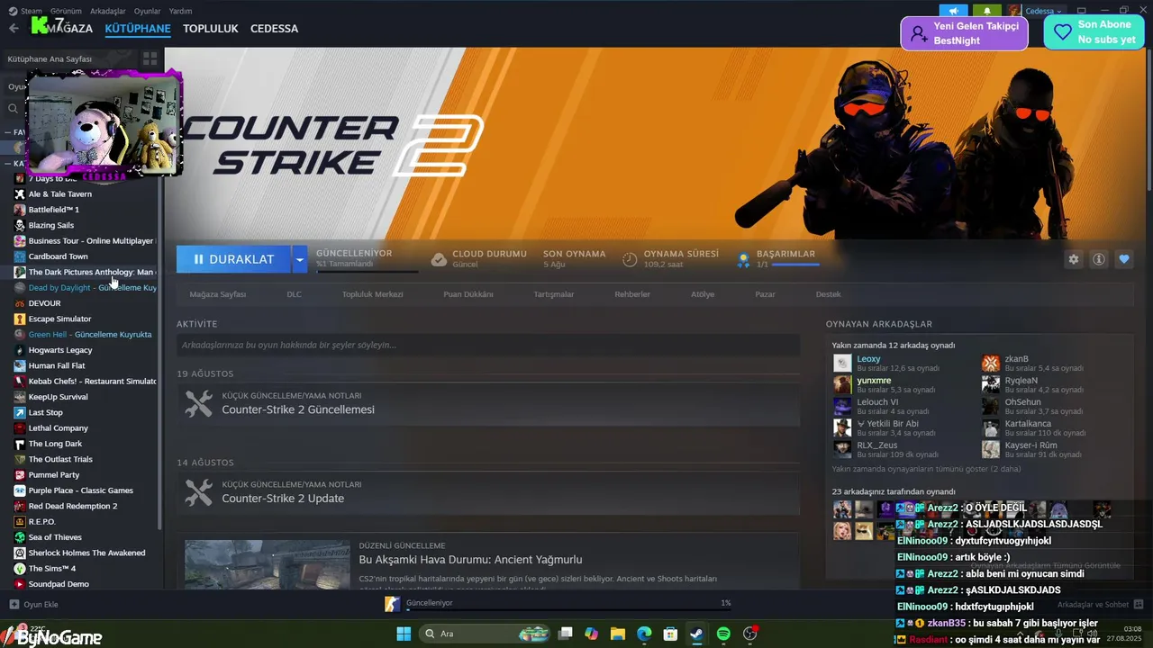
Task: Open Arkadaşlar ve Sohbet icon
Action: pyautogui.click(x=1139, y=604)
